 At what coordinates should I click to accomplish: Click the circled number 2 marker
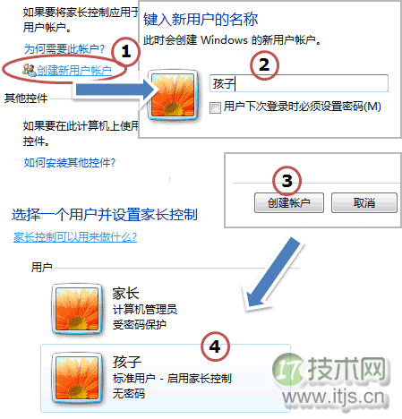(264, 65)
